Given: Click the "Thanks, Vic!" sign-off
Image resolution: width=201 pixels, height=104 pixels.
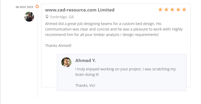Looking at the screenshot, I should click(x=85, y=85).
